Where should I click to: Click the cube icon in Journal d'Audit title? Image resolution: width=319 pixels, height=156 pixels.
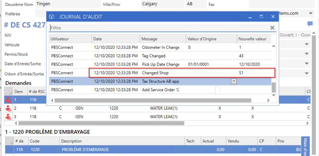pos(52,17)
